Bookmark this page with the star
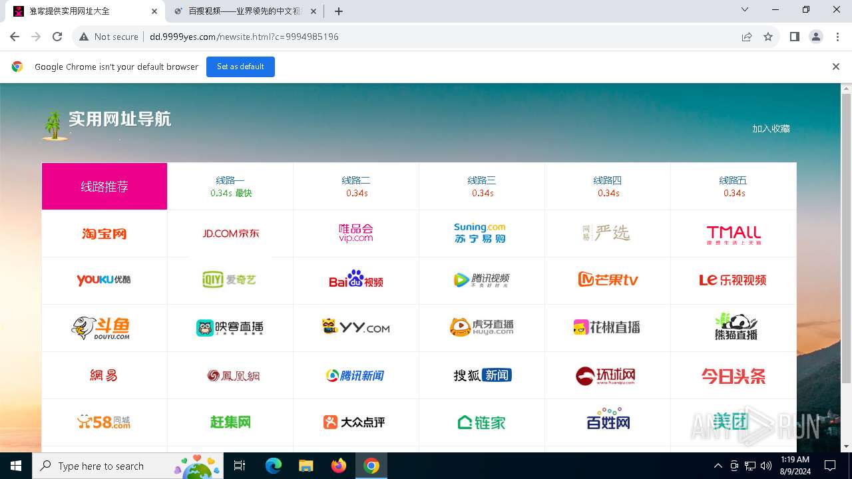This screenshot has width=852, height=479. coord(768,37)
